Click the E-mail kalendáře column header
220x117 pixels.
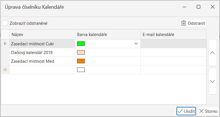tap(173, 35)
